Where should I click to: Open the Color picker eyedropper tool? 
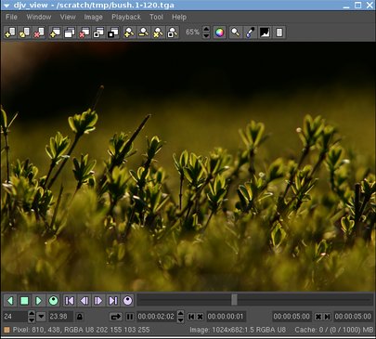point(250,33)
